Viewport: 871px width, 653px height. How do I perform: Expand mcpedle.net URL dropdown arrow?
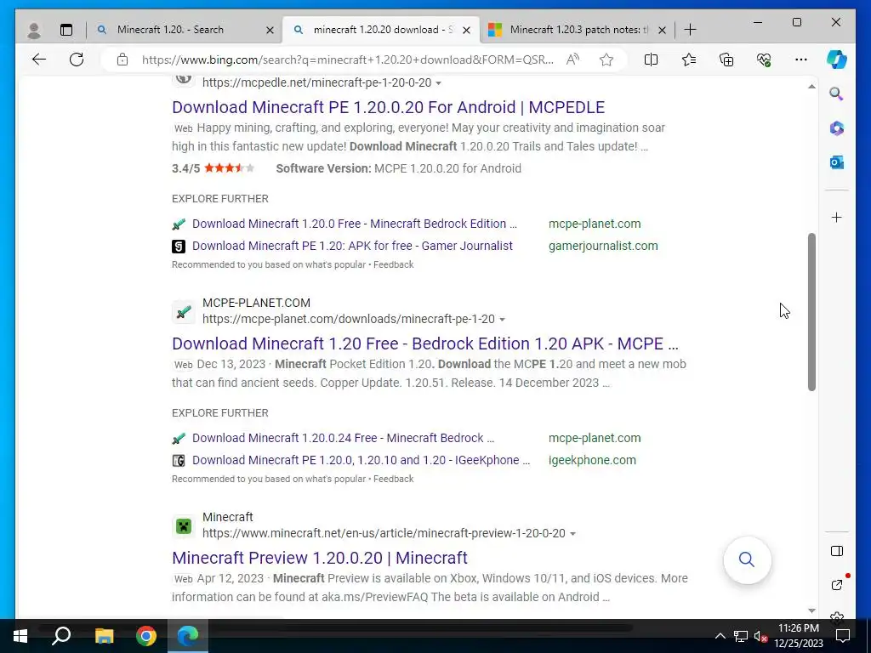[439, 82]
